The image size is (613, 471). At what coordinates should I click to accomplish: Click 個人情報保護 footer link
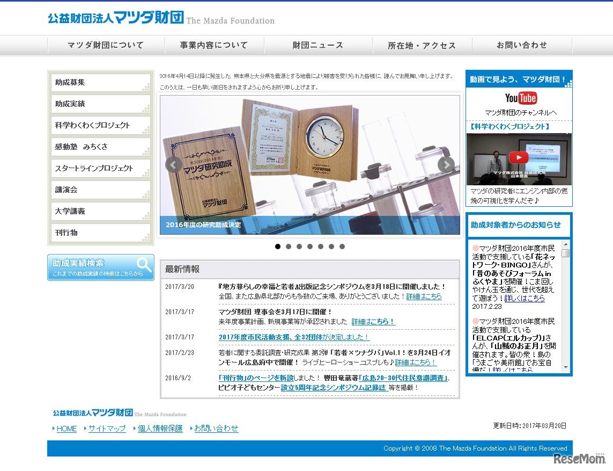click(x=160, y=429)
